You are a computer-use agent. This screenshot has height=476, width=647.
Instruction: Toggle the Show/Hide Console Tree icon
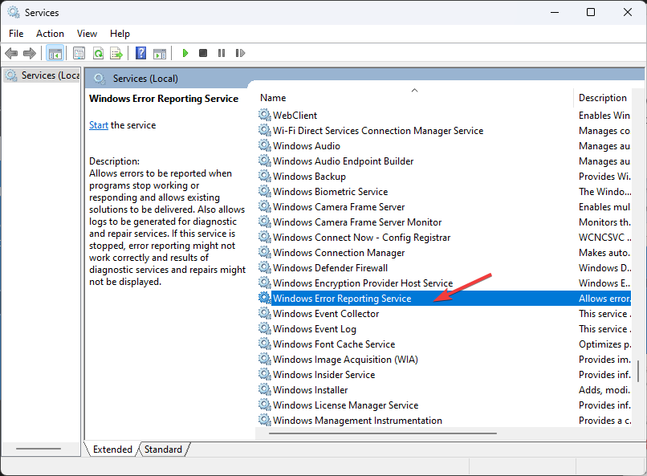(x=55, y=53)
